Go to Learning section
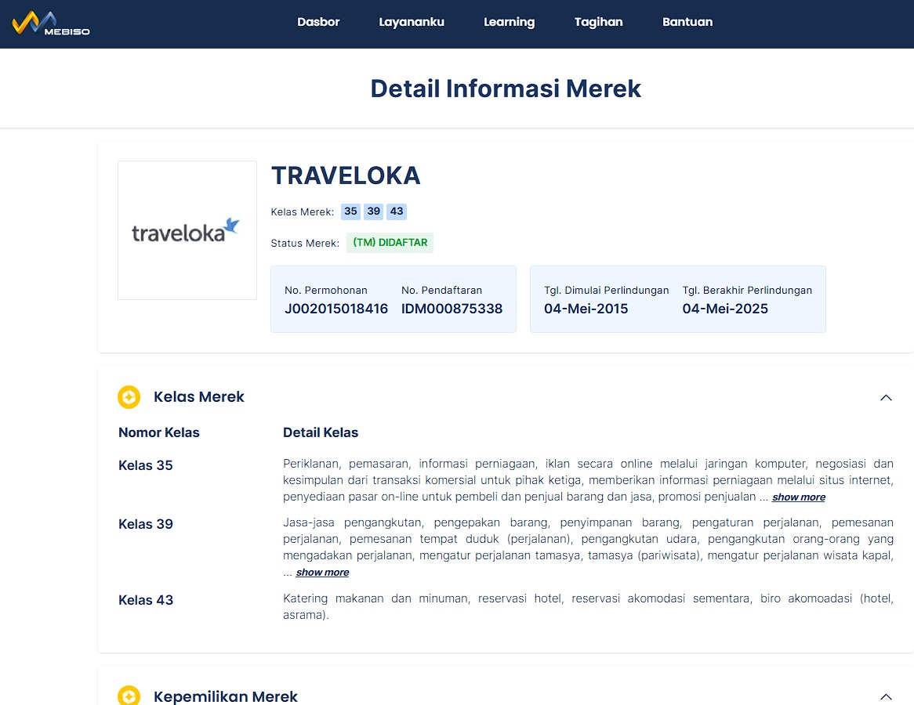 (x=509, y=22)
